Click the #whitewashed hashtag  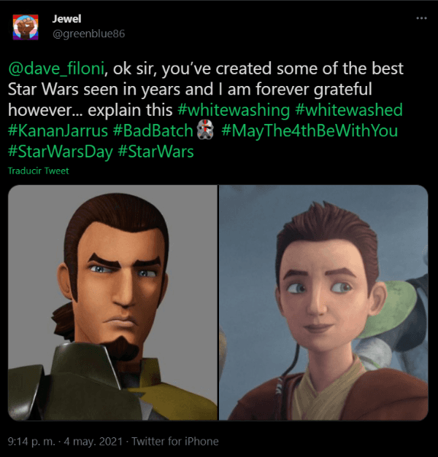pyautogui.click(x=349, y=110)
